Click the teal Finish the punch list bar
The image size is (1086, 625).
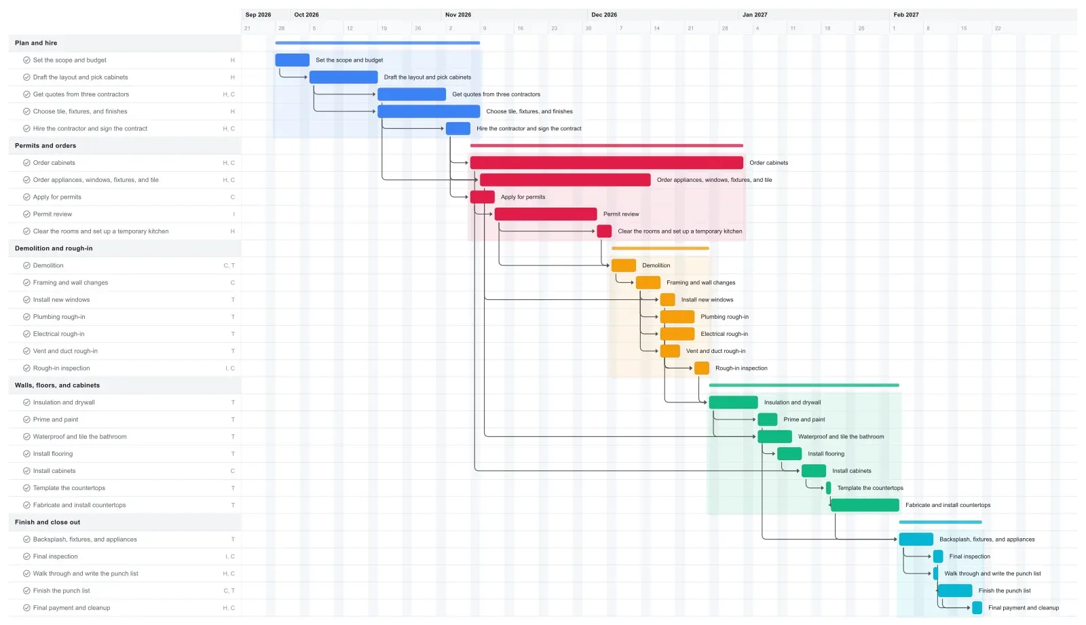[x=955, y=590]
